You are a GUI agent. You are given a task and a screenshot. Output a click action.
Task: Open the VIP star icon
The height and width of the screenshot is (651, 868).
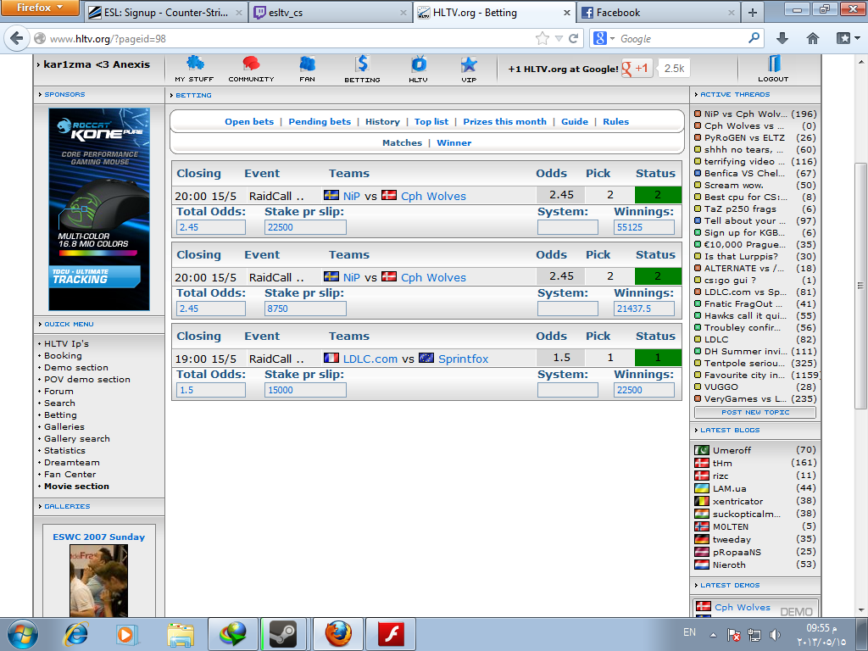[469, 65]
